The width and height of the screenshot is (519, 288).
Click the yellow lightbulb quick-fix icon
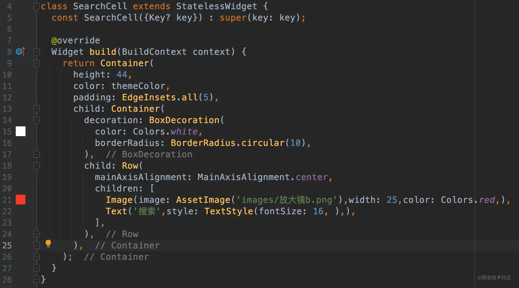pyautogui.click(x=48, y=244)
